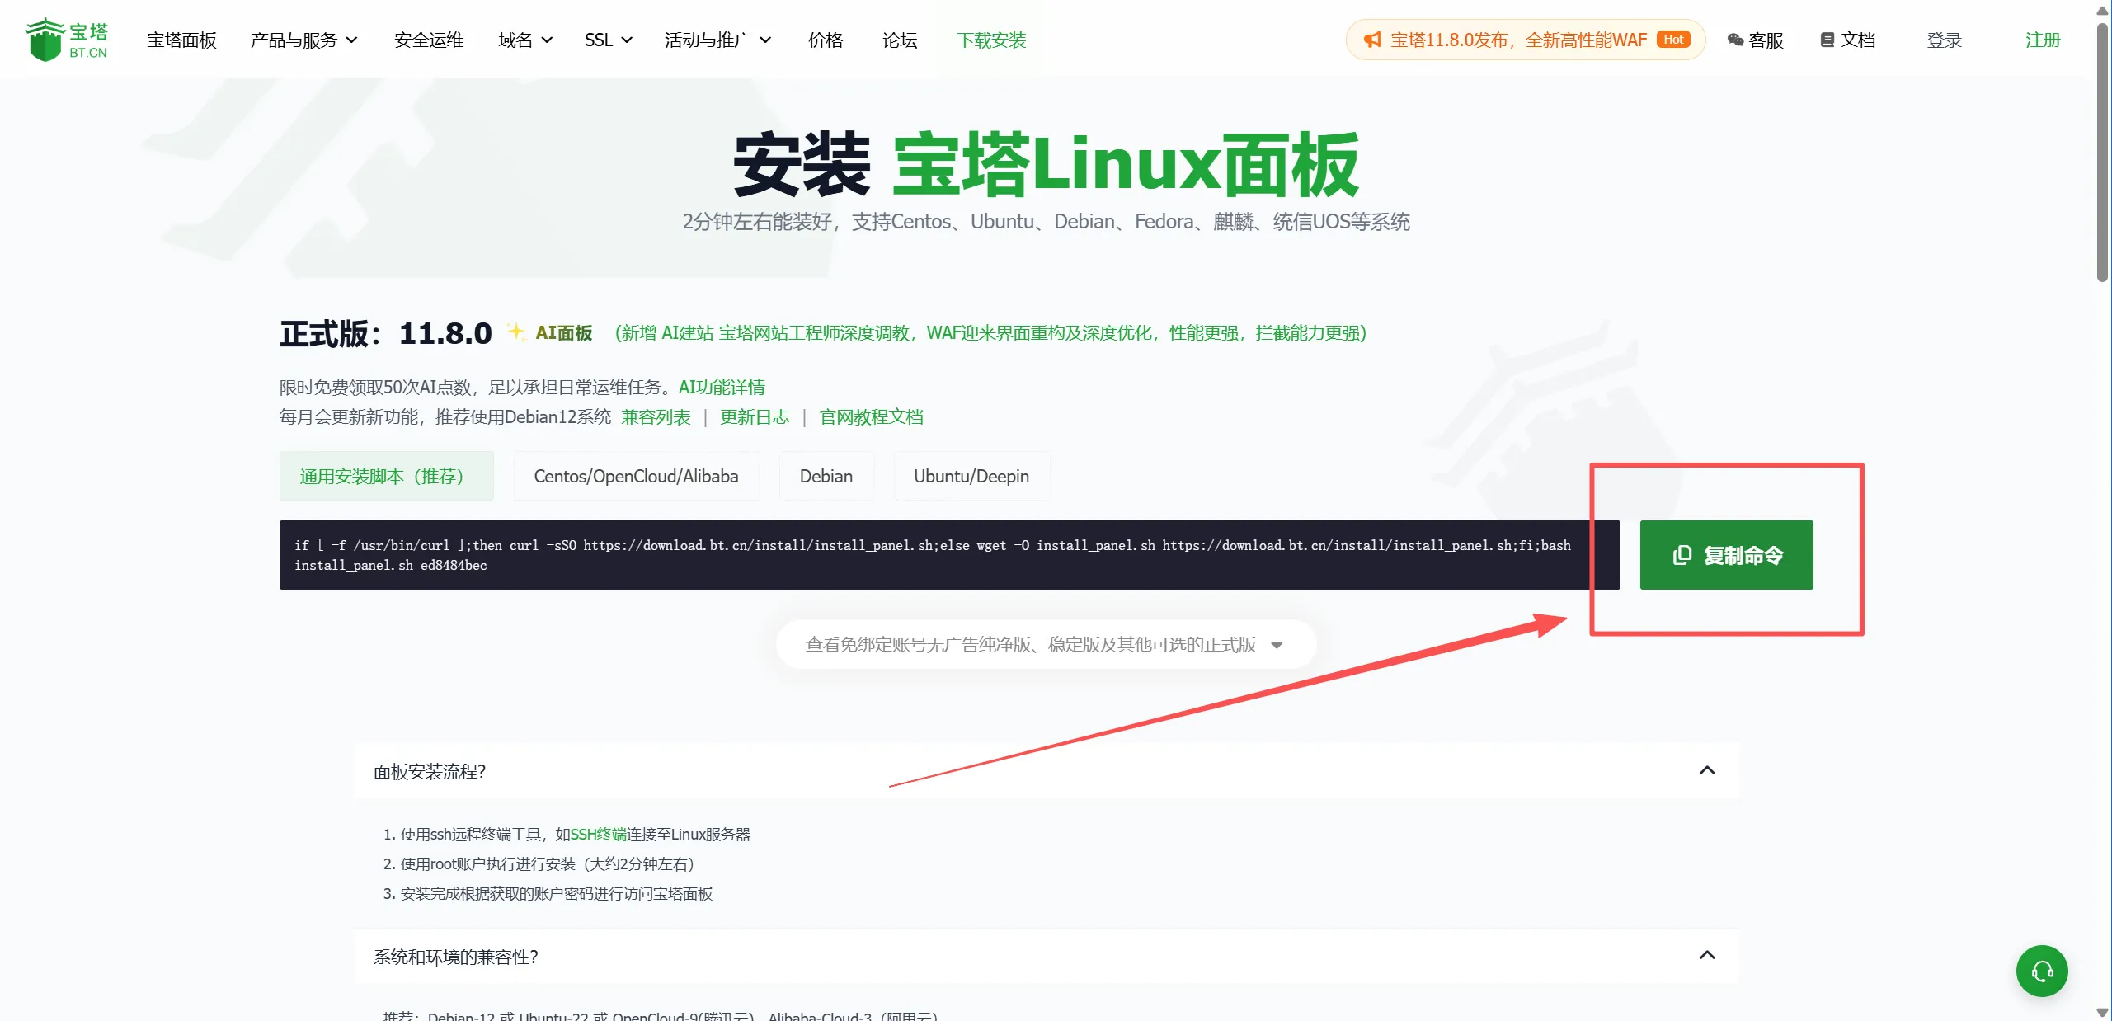Image resolution: width=2112 pixels, height=1021 pixels.
Task: Expand 域名 dropdown menu
Action: pos(525,40)
